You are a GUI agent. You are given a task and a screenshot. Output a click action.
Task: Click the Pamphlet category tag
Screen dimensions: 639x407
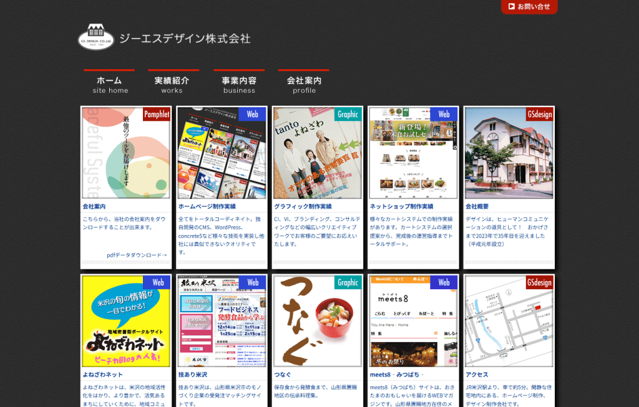(157, 114)
